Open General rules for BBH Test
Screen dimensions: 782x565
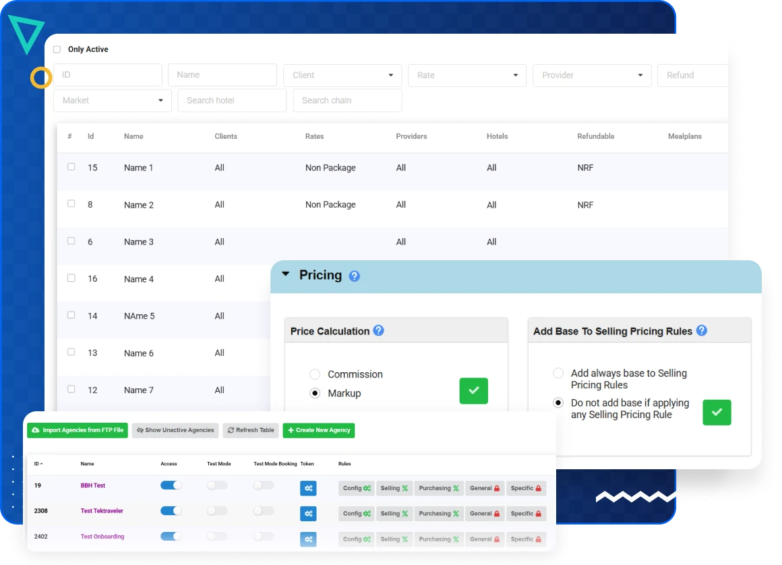pyautogui.click(x=484, y=488)
